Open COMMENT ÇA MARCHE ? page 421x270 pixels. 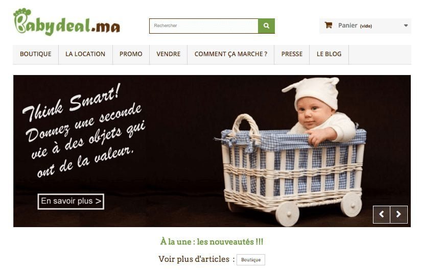(230, 54)
